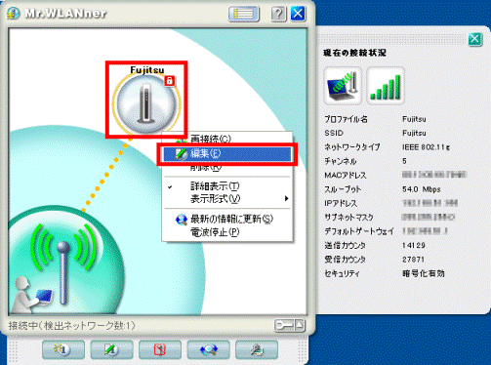Click the Fujitsu label above the access point
491x365 pixels.
(147, 69)
